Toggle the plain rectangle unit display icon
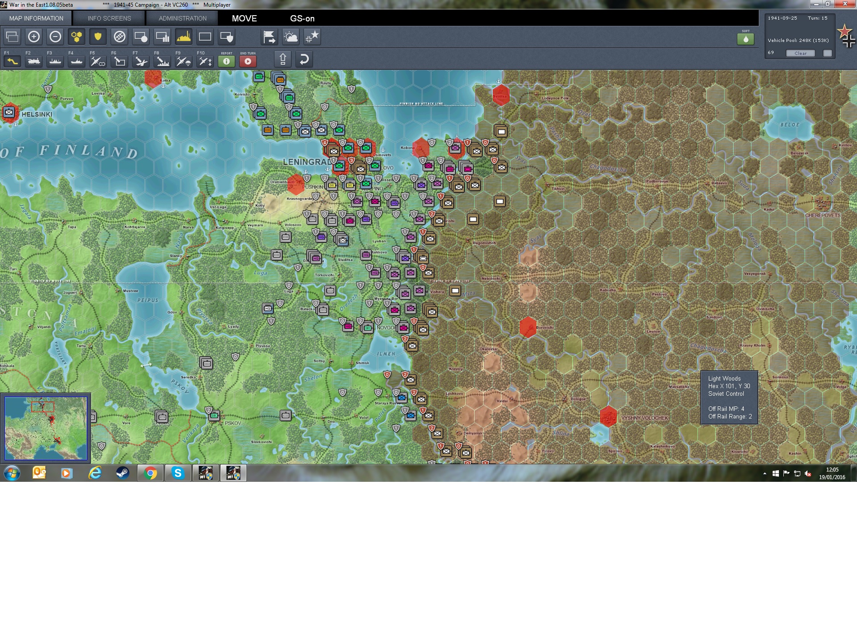Screen dimensions: 857x617 pyautogui.click(x=205, y=37)
